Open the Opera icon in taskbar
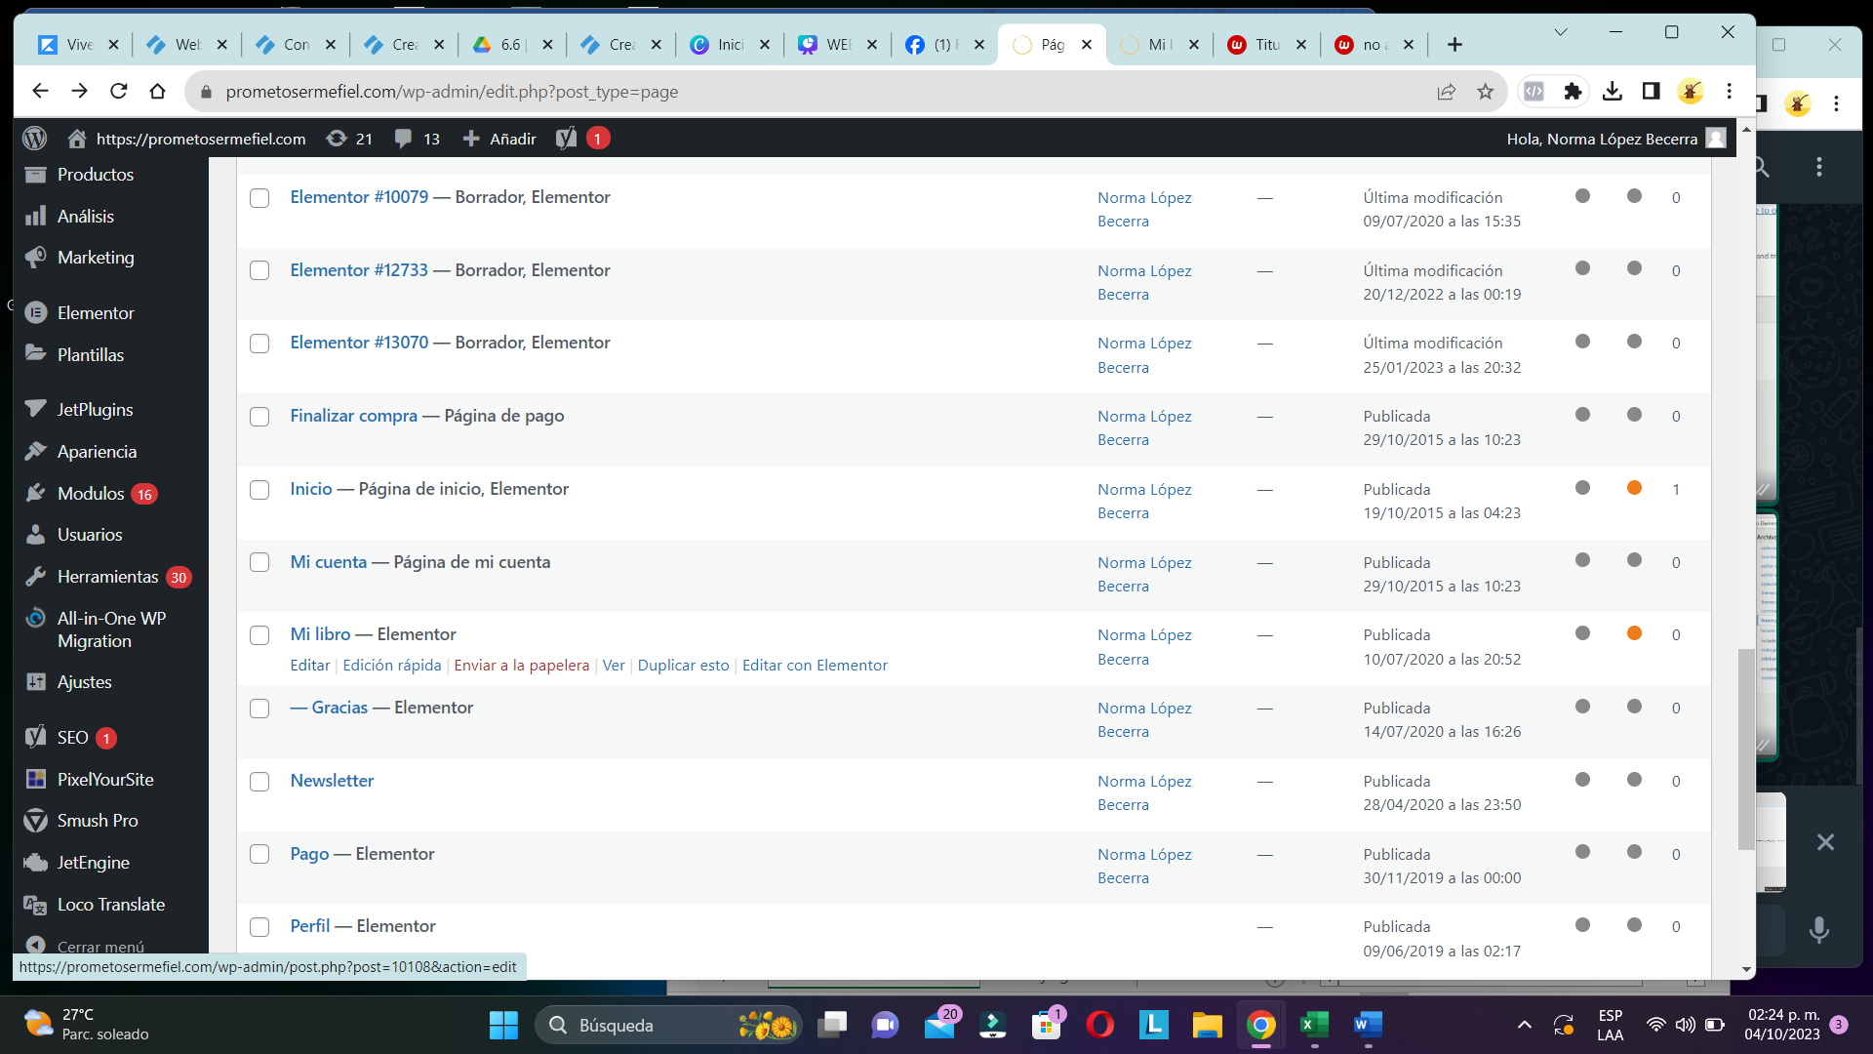Image resolution: width=1873 pixels, height=1054 pixels. (1099, 1025)
